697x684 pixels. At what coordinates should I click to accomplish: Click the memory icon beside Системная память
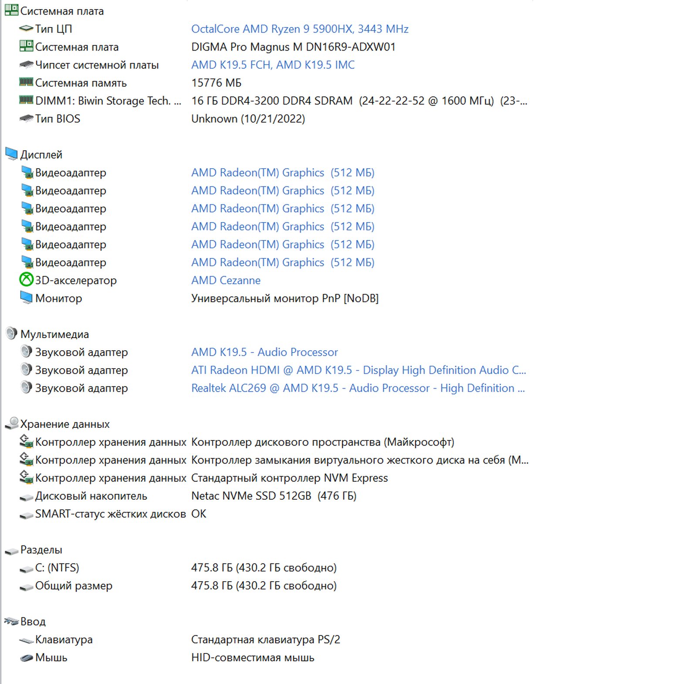click(x=26, y=82)
